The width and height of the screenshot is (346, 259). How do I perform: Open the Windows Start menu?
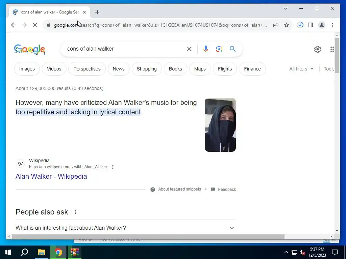coord(8,252)
